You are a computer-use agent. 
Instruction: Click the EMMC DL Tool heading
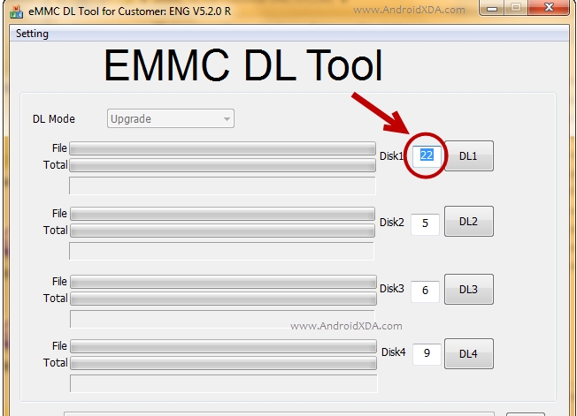point(243,65)
